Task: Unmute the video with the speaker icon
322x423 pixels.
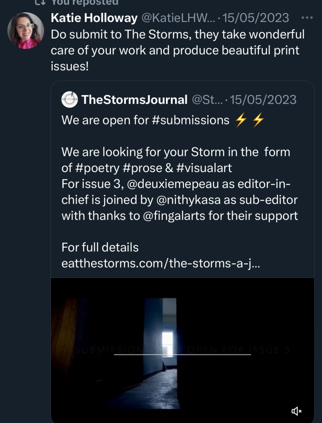Action: (296, 411)
